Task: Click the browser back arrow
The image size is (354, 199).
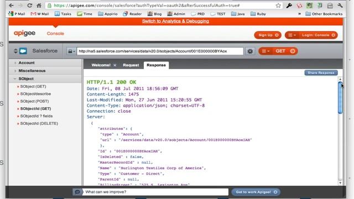Action: (x=11, y=6)
